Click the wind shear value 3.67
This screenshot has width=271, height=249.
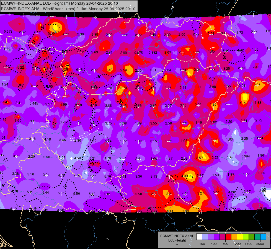(247, 191)
